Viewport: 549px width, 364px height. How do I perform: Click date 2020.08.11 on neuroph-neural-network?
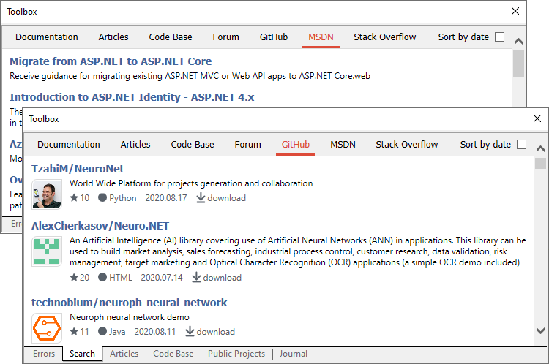155,332
